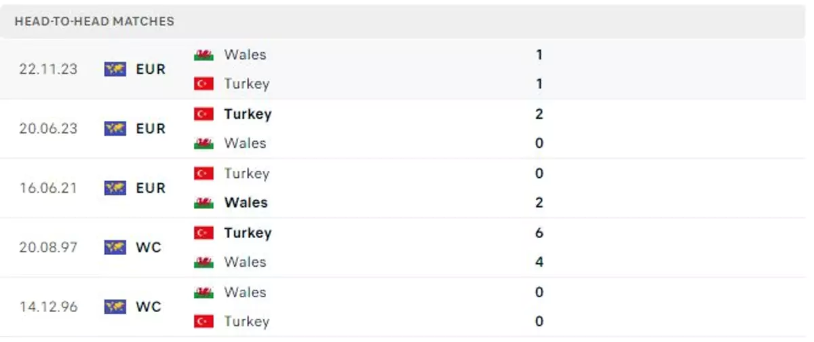Image resolution: width=814 pixels, height=342 pixels.
Task: Click the Turkey flag in the 20.08.97 match
Action: point(203,233)
